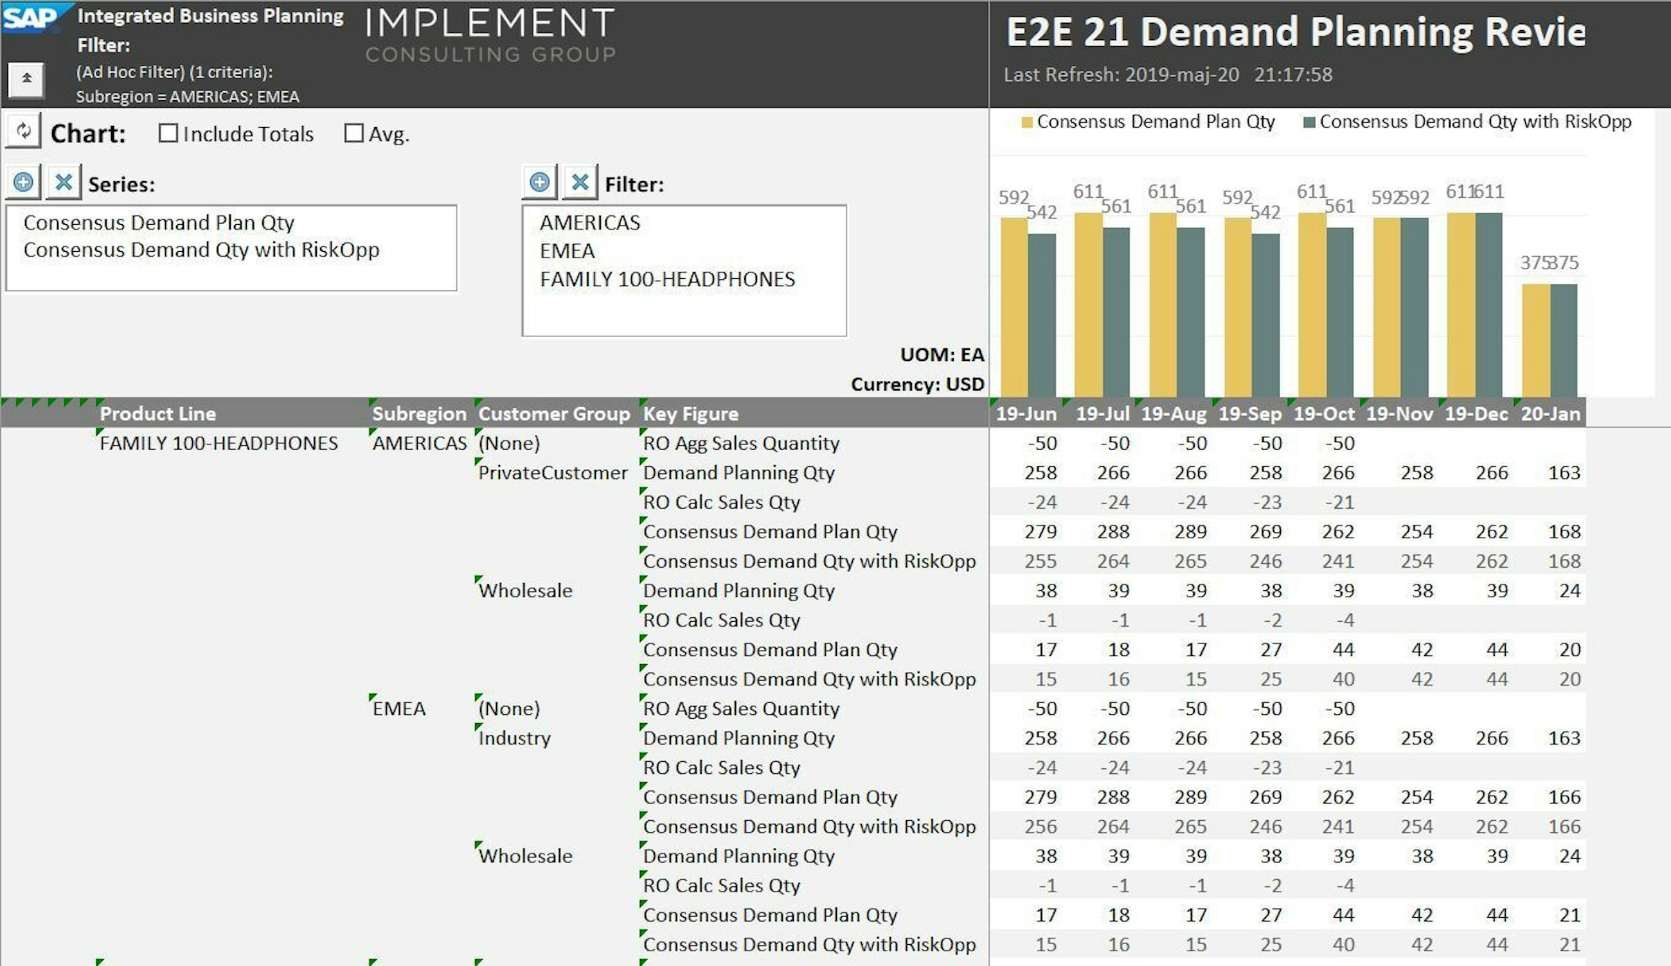Click the clear filter X icon

580,182
